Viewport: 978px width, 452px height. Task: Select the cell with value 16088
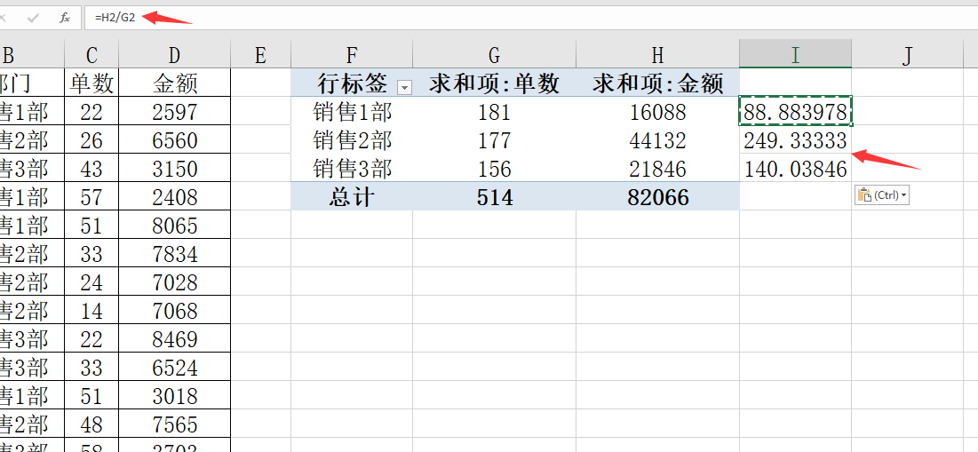click(657, 112)
